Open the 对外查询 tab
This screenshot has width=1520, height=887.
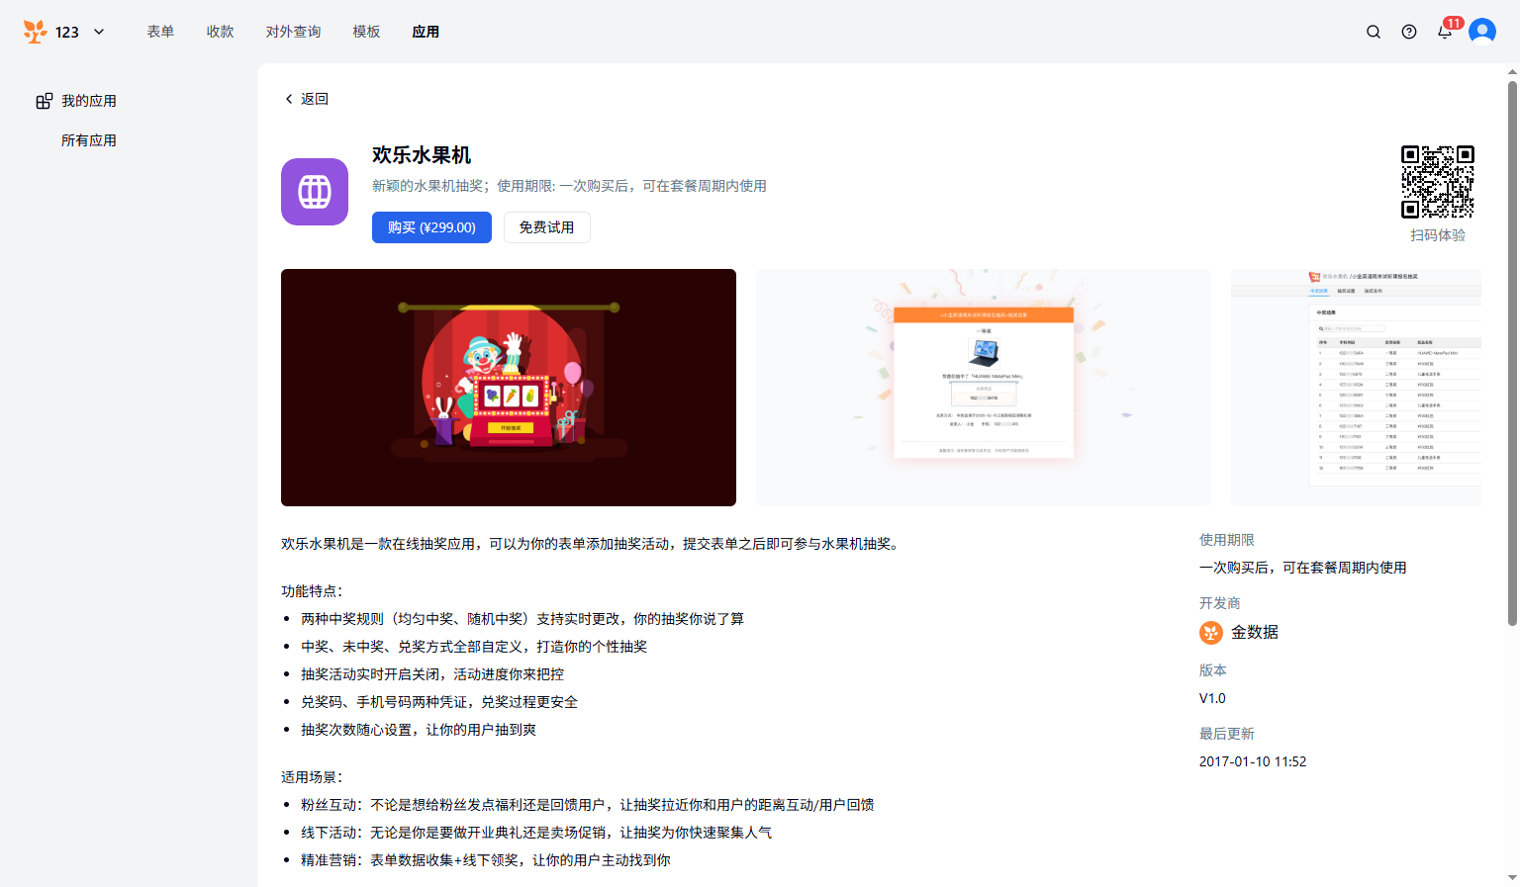tap(293, 32)
